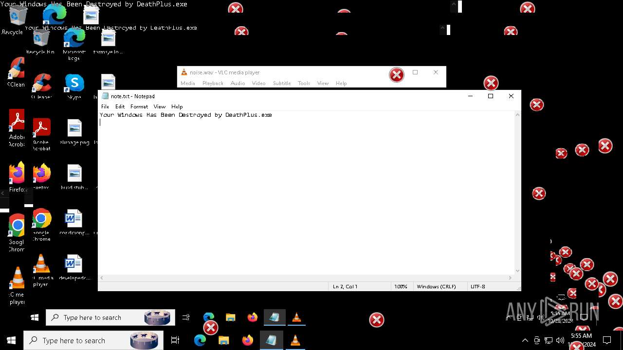Image resolution: width=623 pixels, height=350 pixels.
Task: Open the Audio menu in VLC
Action: coord(238,83)
